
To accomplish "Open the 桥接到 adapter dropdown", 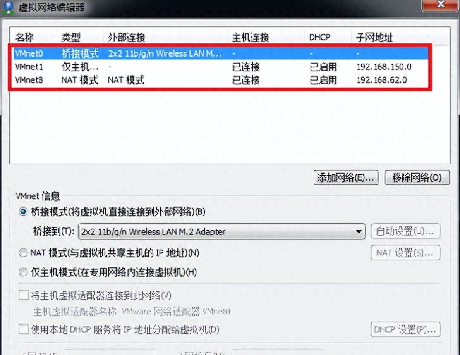I will click(222, 231).
